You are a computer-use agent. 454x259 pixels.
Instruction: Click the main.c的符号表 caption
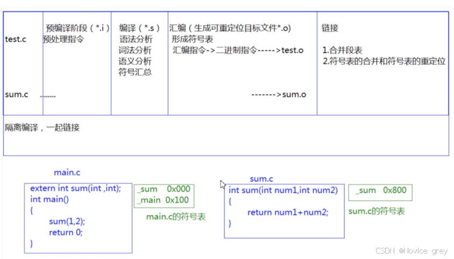[176, 217]
